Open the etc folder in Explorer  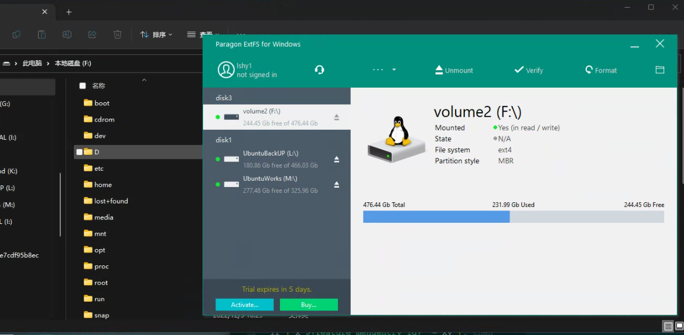[x=93, y=168]
